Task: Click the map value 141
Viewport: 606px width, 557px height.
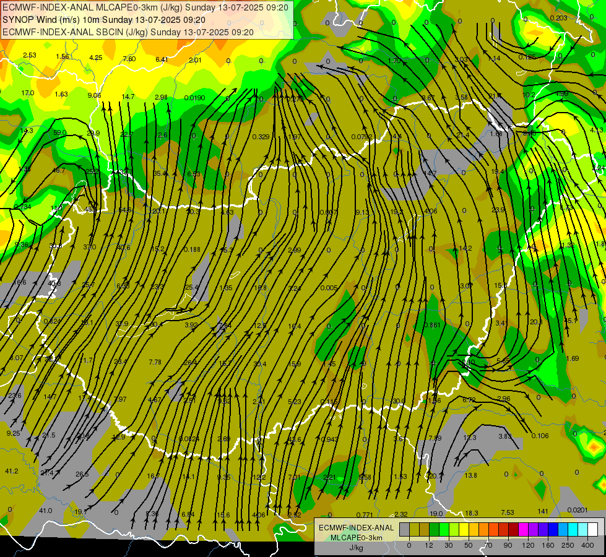Action: (x=543, y=511)
